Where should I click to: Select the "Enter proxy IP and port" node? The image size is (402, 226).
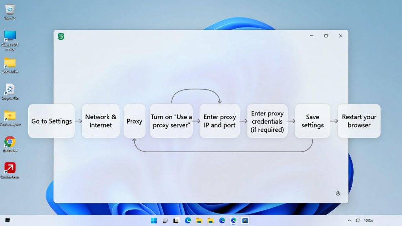(219, 121)
